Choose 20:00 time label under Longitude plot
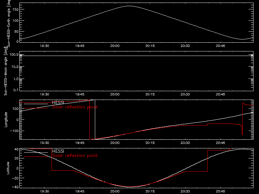 coord(115,143)
